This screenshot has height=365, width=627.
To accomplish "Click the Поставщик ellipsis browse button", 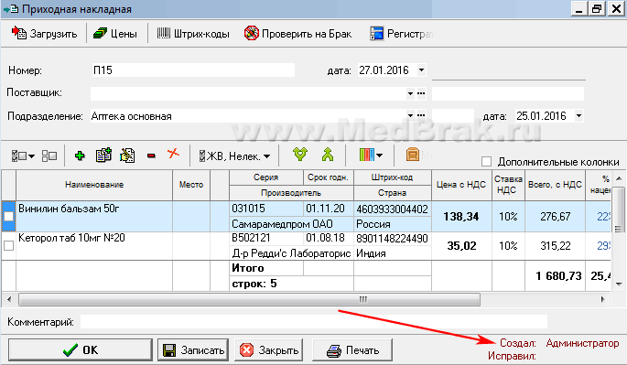I will tap(421, 93).
